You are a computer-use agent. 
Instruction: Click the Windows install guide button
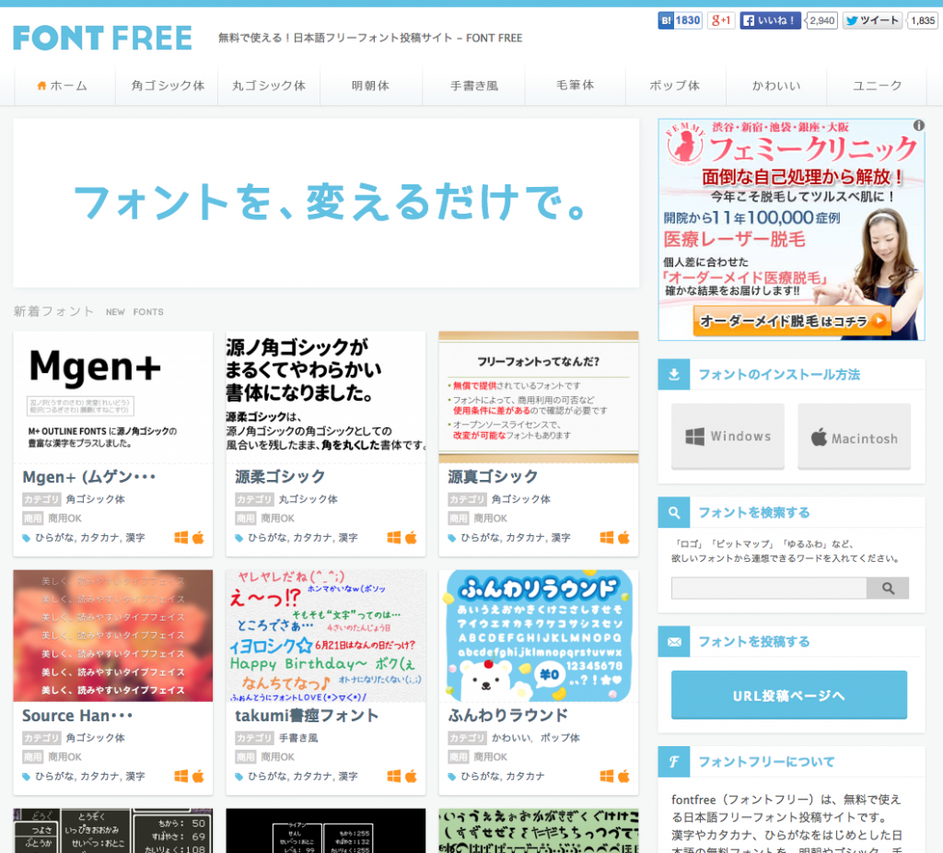point(728,437)
